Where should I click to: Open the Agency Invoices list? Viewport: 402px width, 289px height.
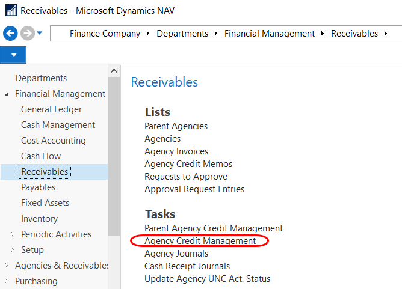click(x=176, y=151)
